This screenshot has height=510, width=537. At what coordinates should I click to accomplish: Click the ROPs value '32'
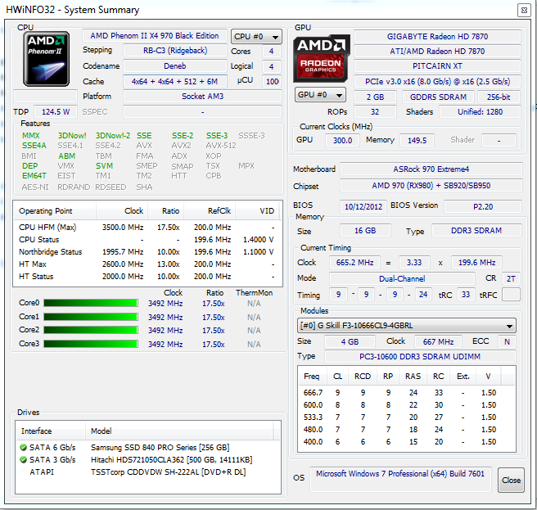tap(375, 111)
